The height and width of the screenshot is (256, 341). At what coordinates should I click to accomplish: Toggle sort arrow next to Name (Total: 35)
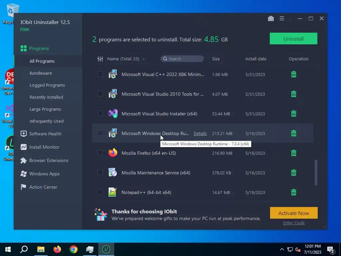[x=144, y=59]
